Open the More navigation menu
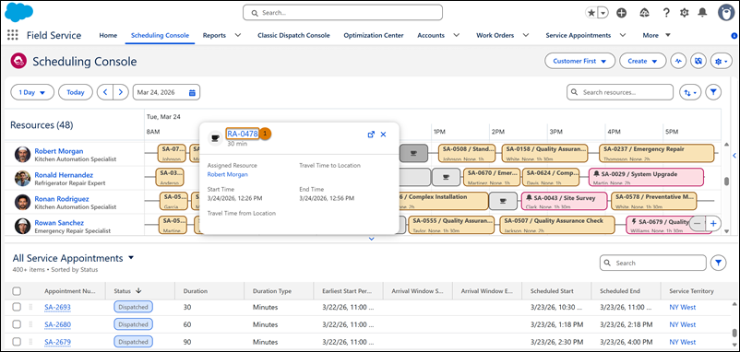 [x=656, y=35]
